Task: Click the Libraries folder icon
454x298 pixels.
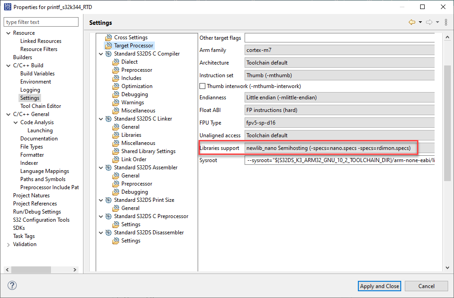Action: click(x=116, y=135)
